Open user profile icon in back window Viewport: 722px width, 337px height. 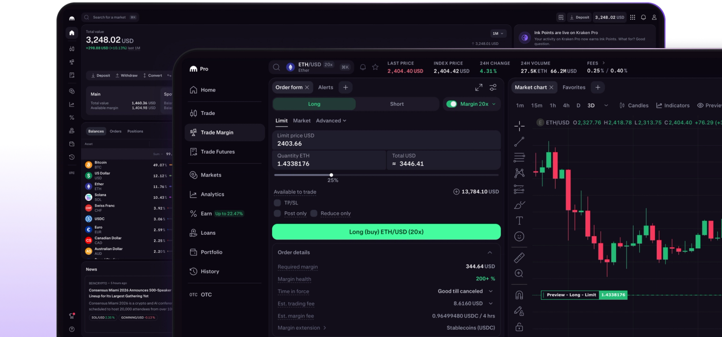(x=654, y=17)
